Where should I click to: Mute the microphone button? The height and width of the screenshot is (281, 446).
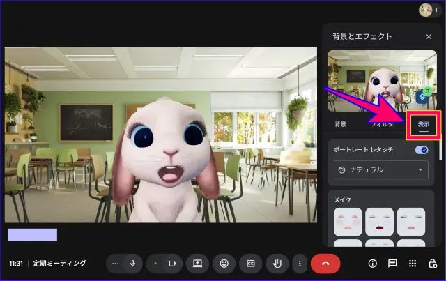click(x=132, y=264)
